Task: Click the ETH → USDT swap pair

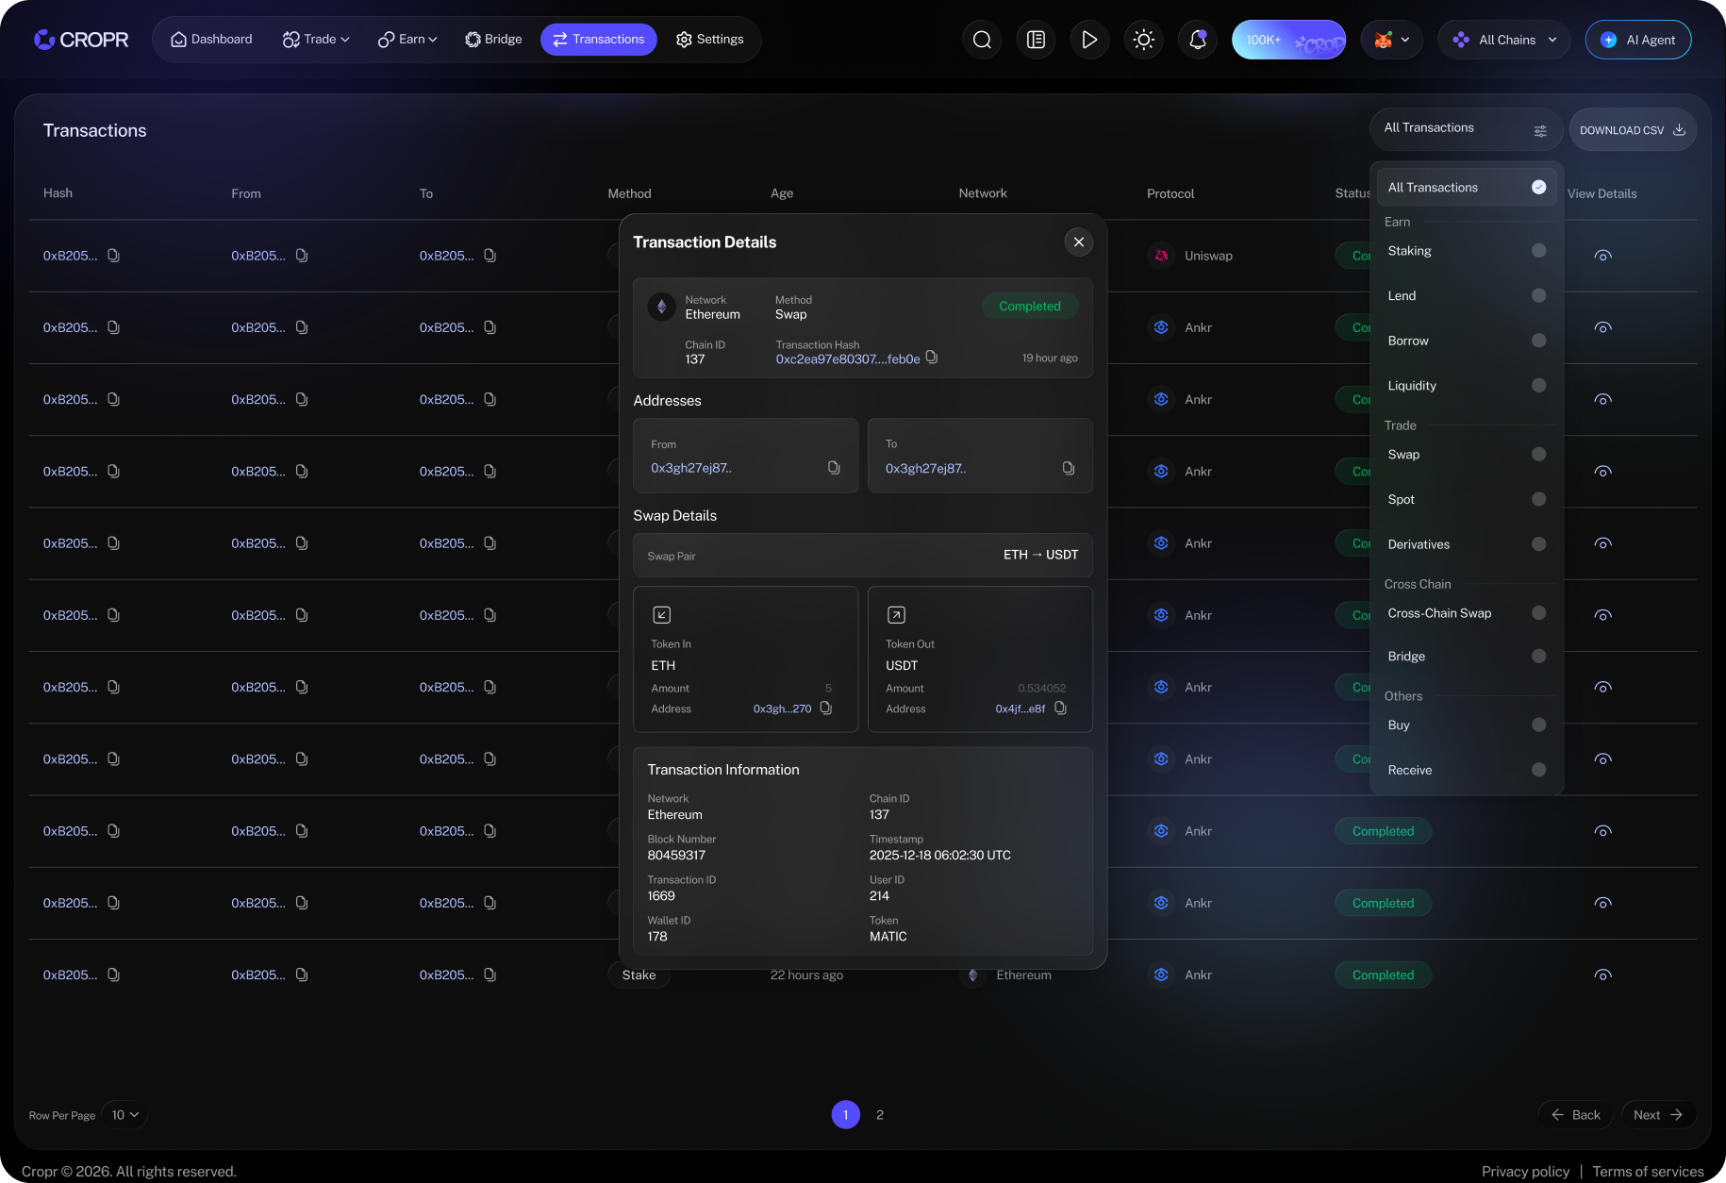Action: tap(1040, 555)
